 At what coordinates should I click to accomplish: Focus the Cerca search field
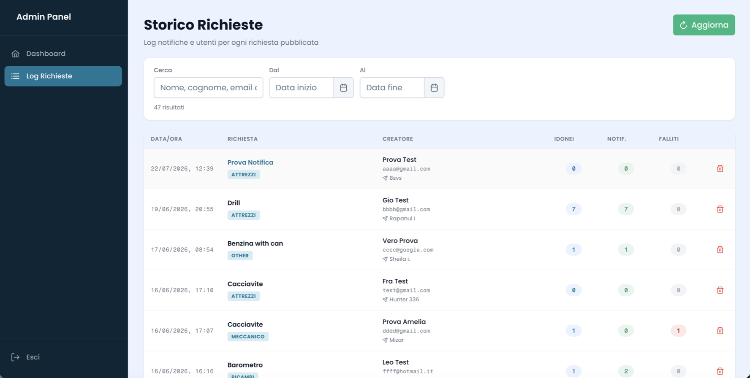(x=208, y=88)
